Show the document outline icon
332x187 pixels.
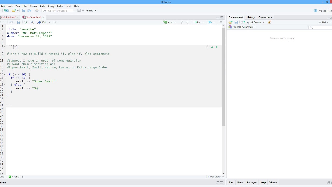point(221,22)
